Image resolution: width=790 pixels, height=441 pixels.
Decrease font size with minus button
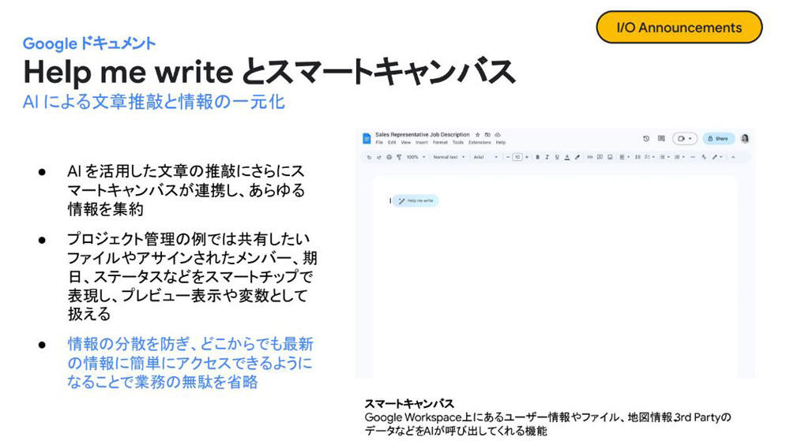coord(508,157)
